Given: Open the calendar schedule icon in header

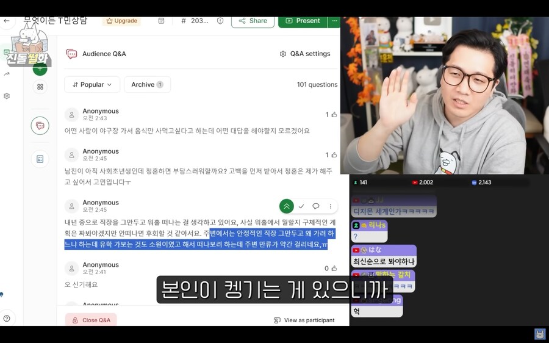Looking at the screenshot, I should coord(161,21).
